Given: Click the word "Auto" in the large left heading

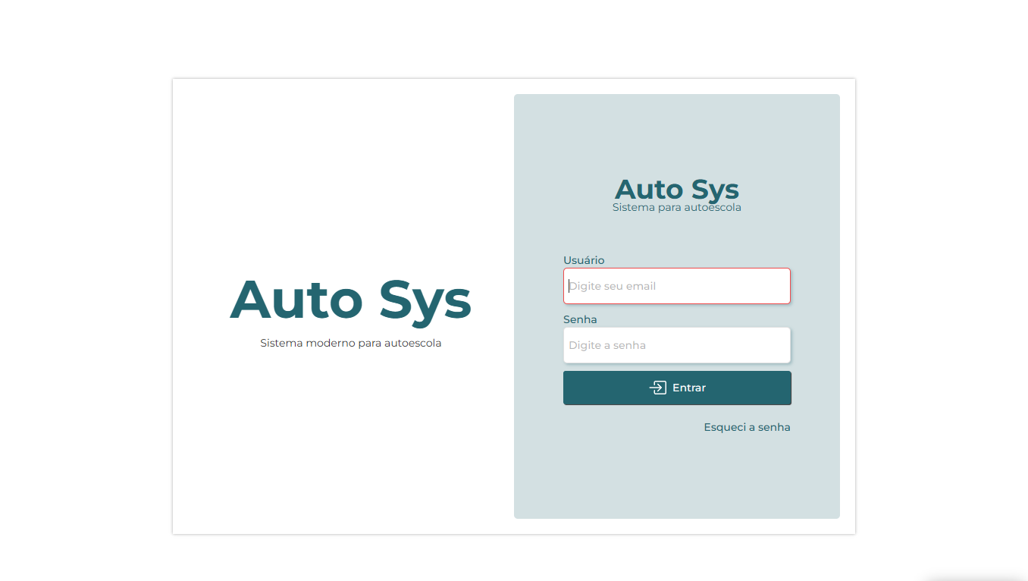Looking at the screenshot, I should click(296, 300).
